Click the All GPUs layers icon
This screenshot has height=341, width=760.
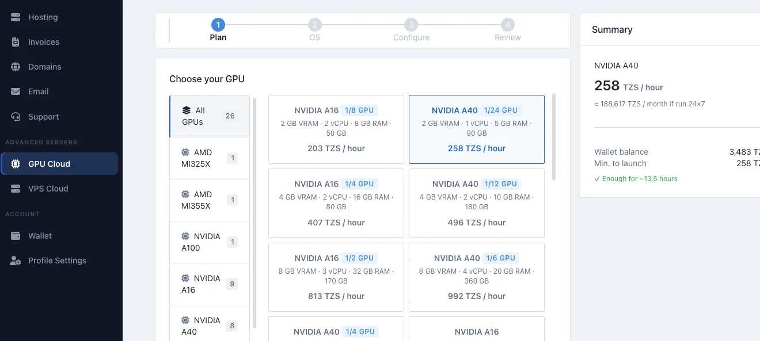[186, 110]
